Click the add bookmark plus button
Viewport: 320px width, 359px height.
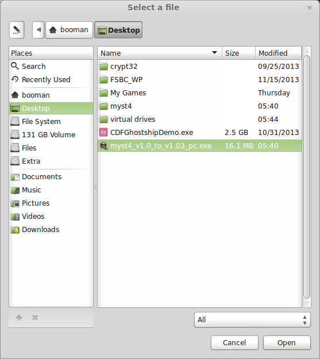point(19,318)
